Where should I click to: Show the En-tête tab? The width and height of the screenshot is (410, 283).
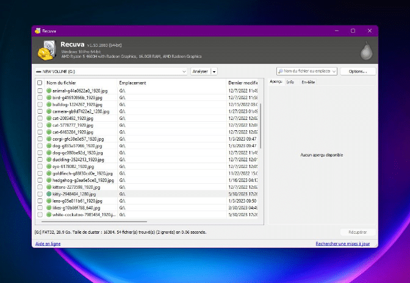[x=308, y=82]
